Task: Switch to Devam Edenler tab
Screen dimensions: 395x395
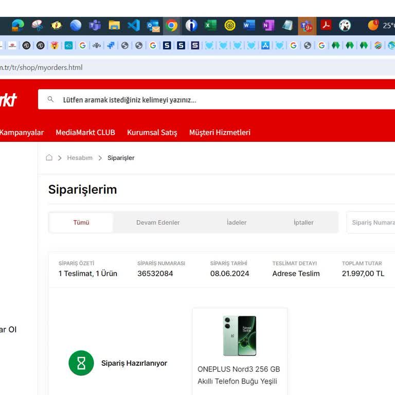Action: click(x=158, y=222)
